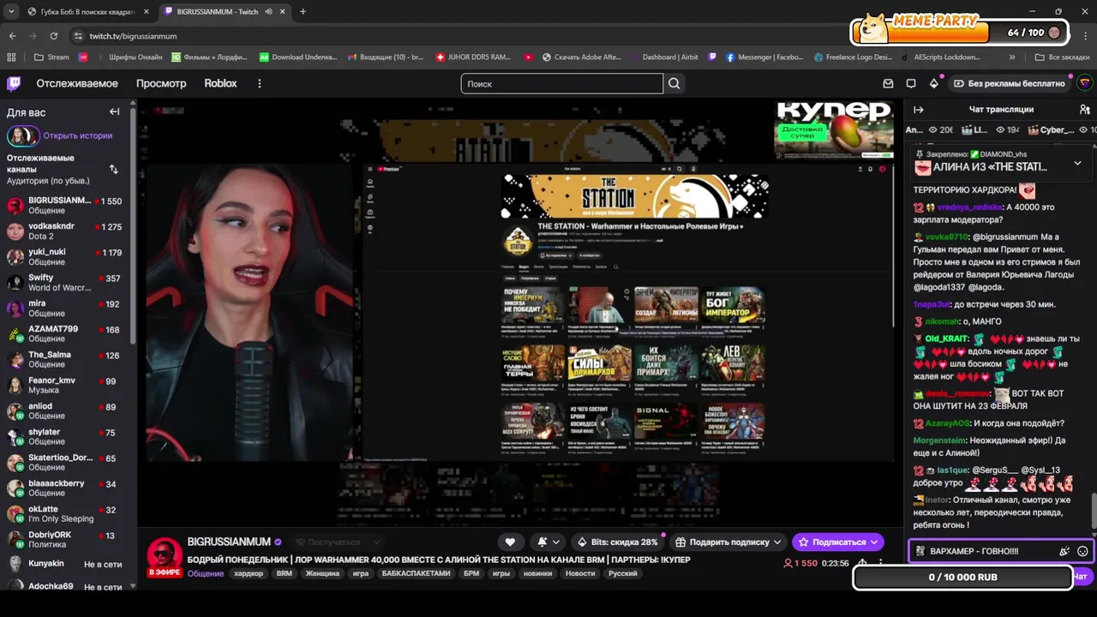Open the notification bell dropdown
1097x617 pixels.
[548, 542]
